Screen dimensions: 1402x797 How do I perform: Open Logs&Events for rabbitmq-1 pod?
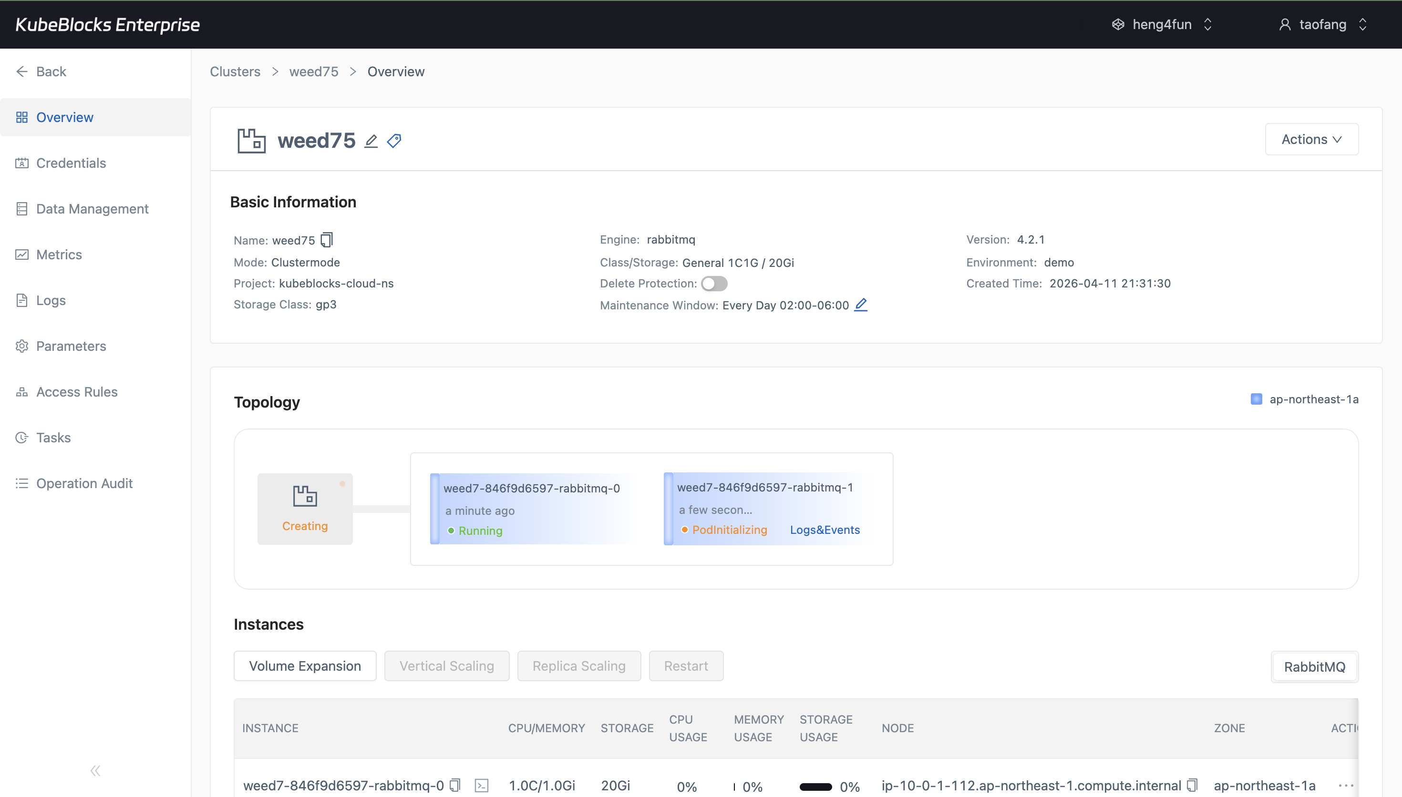coord(825,529)
